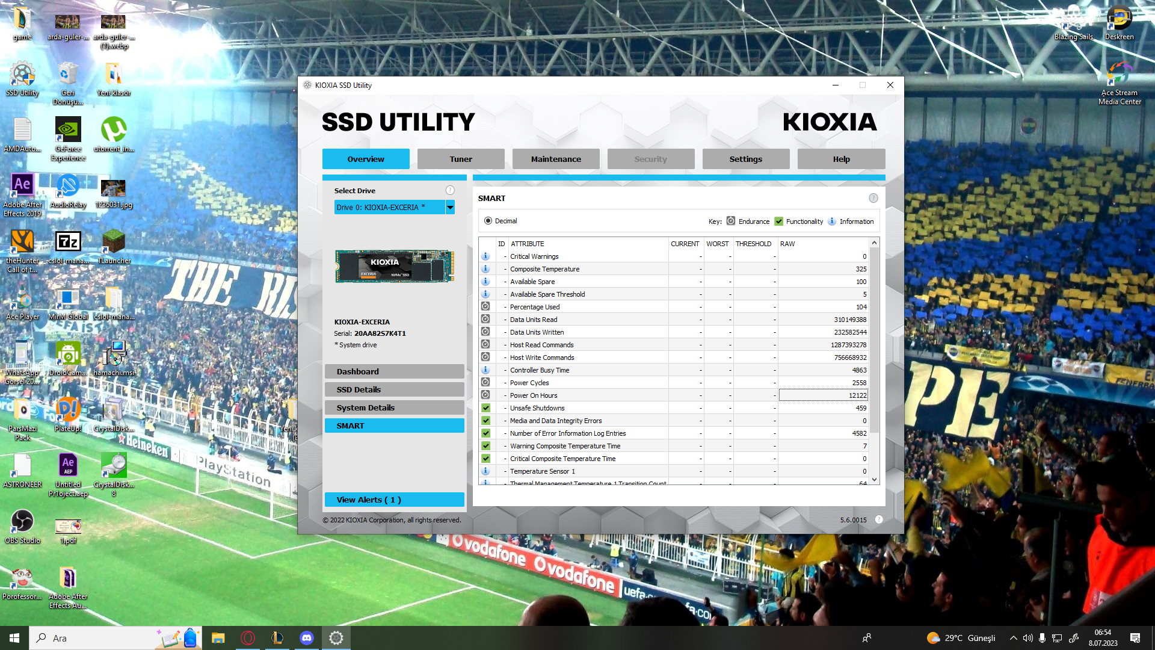Click the Drive 0: KIOXIA-EXCERIA combo box
Screen dimensions: 1155x650
(390, 207)
